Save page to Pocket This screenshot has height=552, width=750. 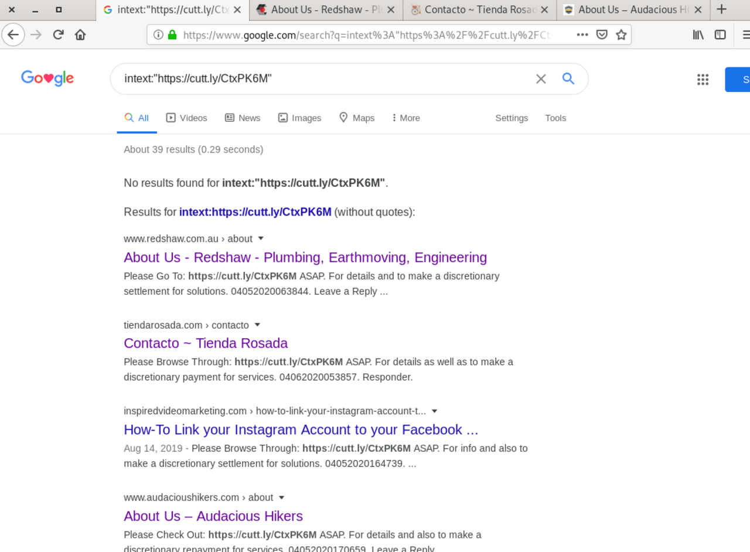click(x=602, y=35)
